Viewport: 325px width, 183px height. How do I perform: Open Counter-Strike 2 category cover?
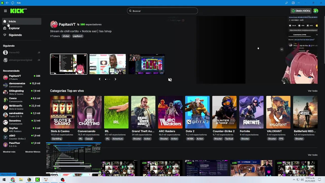pos(224,112)
